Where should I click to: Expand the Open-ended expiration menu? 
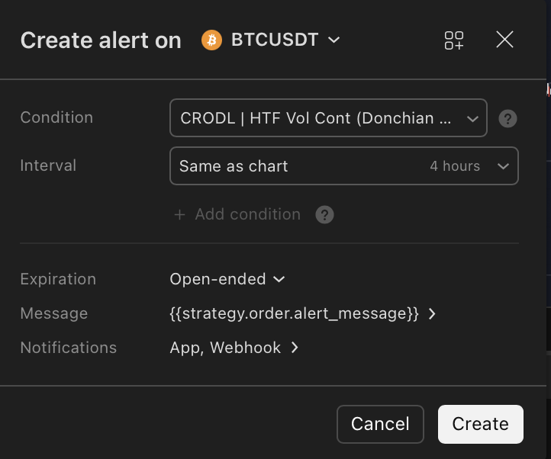(x=227, y=280)
